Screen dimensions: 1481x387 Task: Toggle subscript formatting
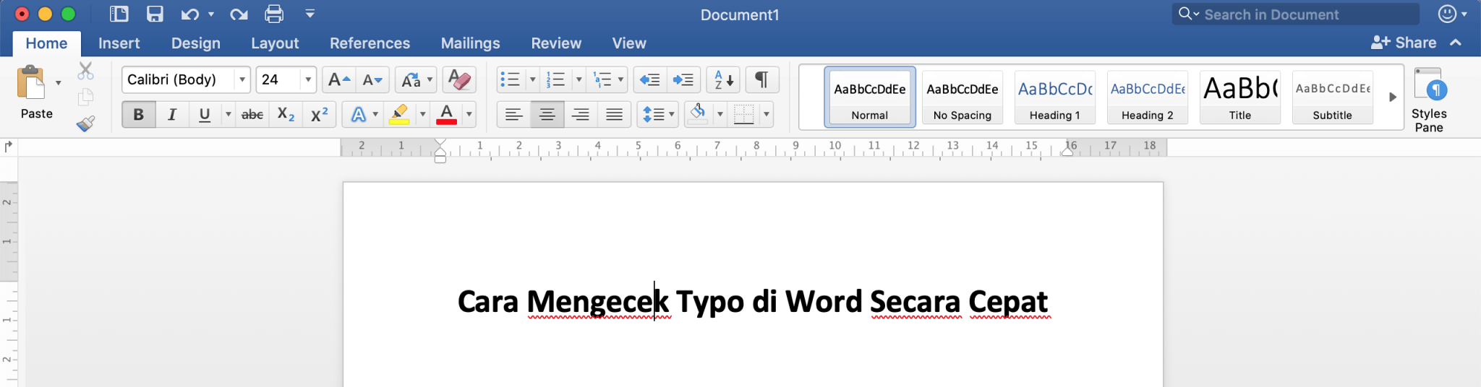(x=286, y=114)
